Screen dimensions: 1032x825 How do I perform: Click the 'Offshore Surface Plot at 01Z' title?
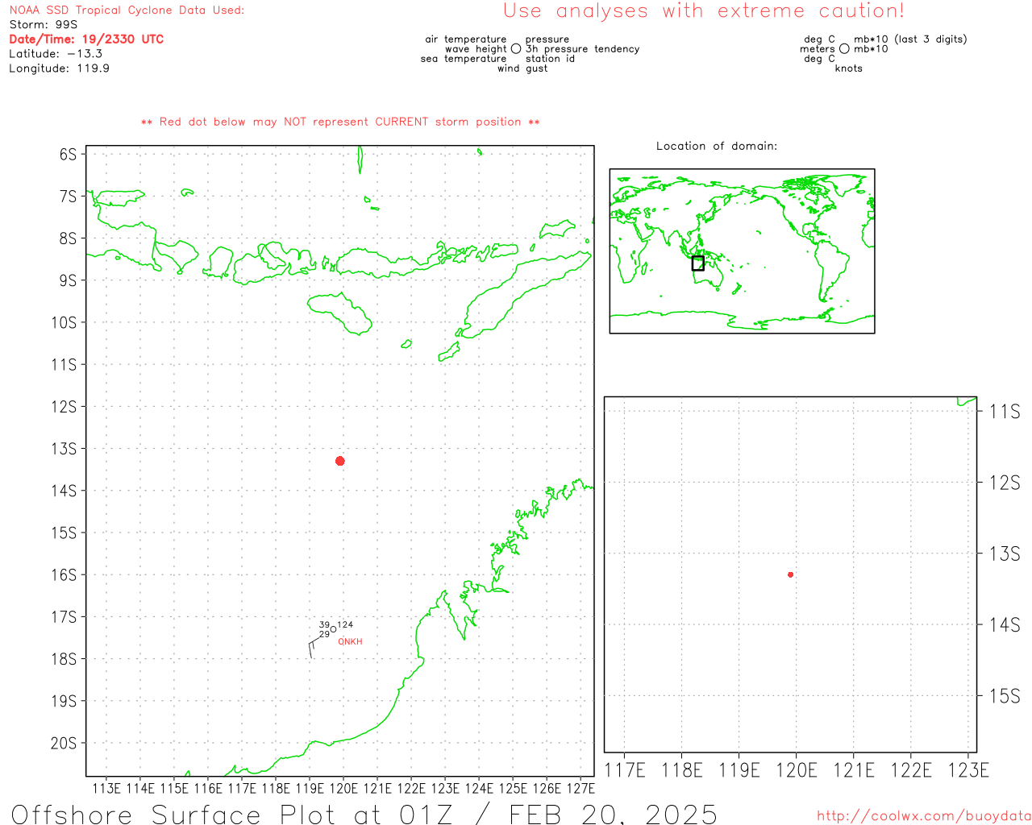click(232, 814)
